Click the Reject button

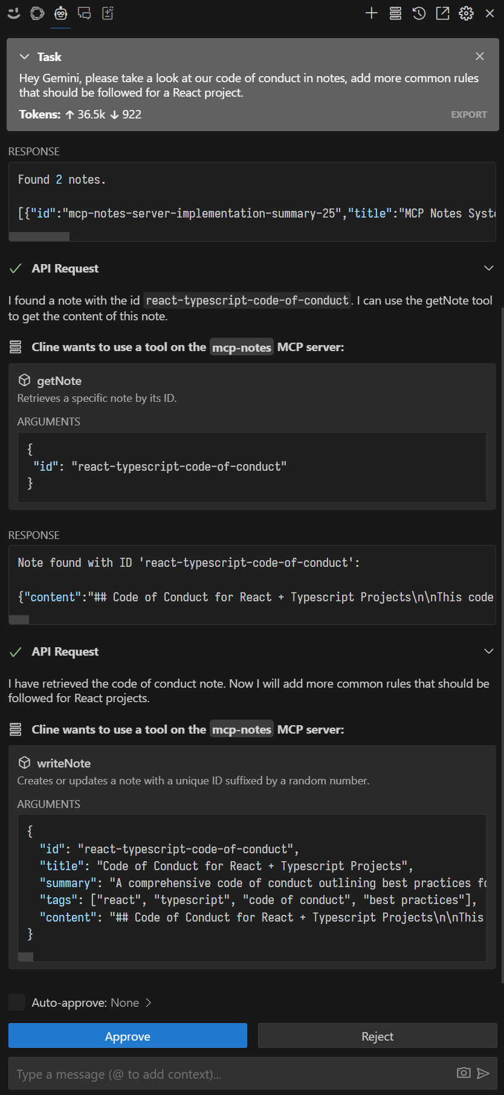pos(377,1036)
